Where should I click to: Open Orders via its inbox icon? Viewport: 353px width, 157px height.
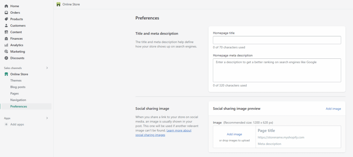6,13
